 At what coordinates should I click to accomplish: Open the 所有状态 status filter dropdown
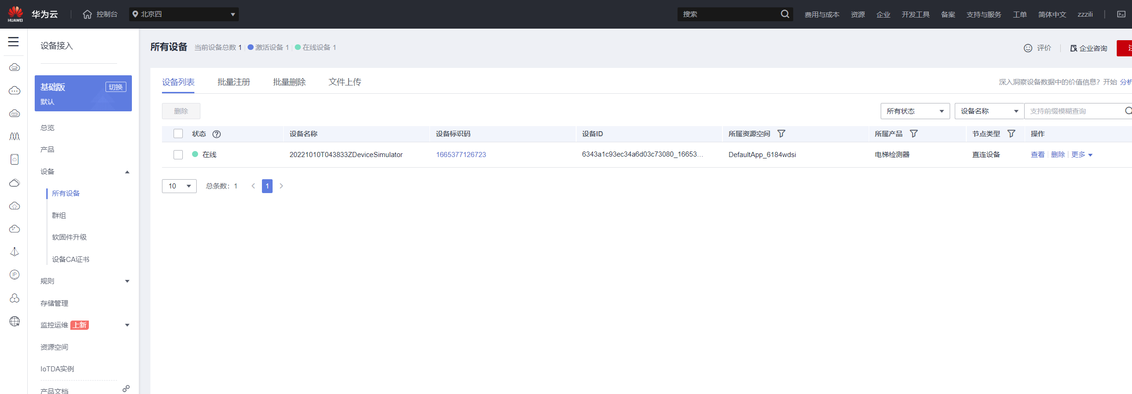[x=915, y=111]
